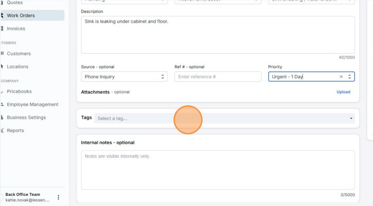373x206 pixels.
Task: Click the Locations pin icon
Action: click(x=2, y=67)
